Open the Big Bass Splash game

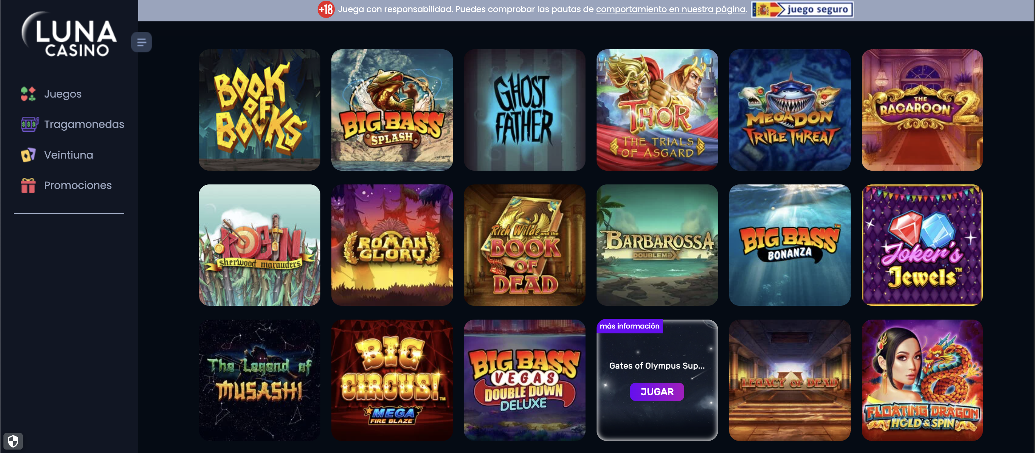point(392,110)
